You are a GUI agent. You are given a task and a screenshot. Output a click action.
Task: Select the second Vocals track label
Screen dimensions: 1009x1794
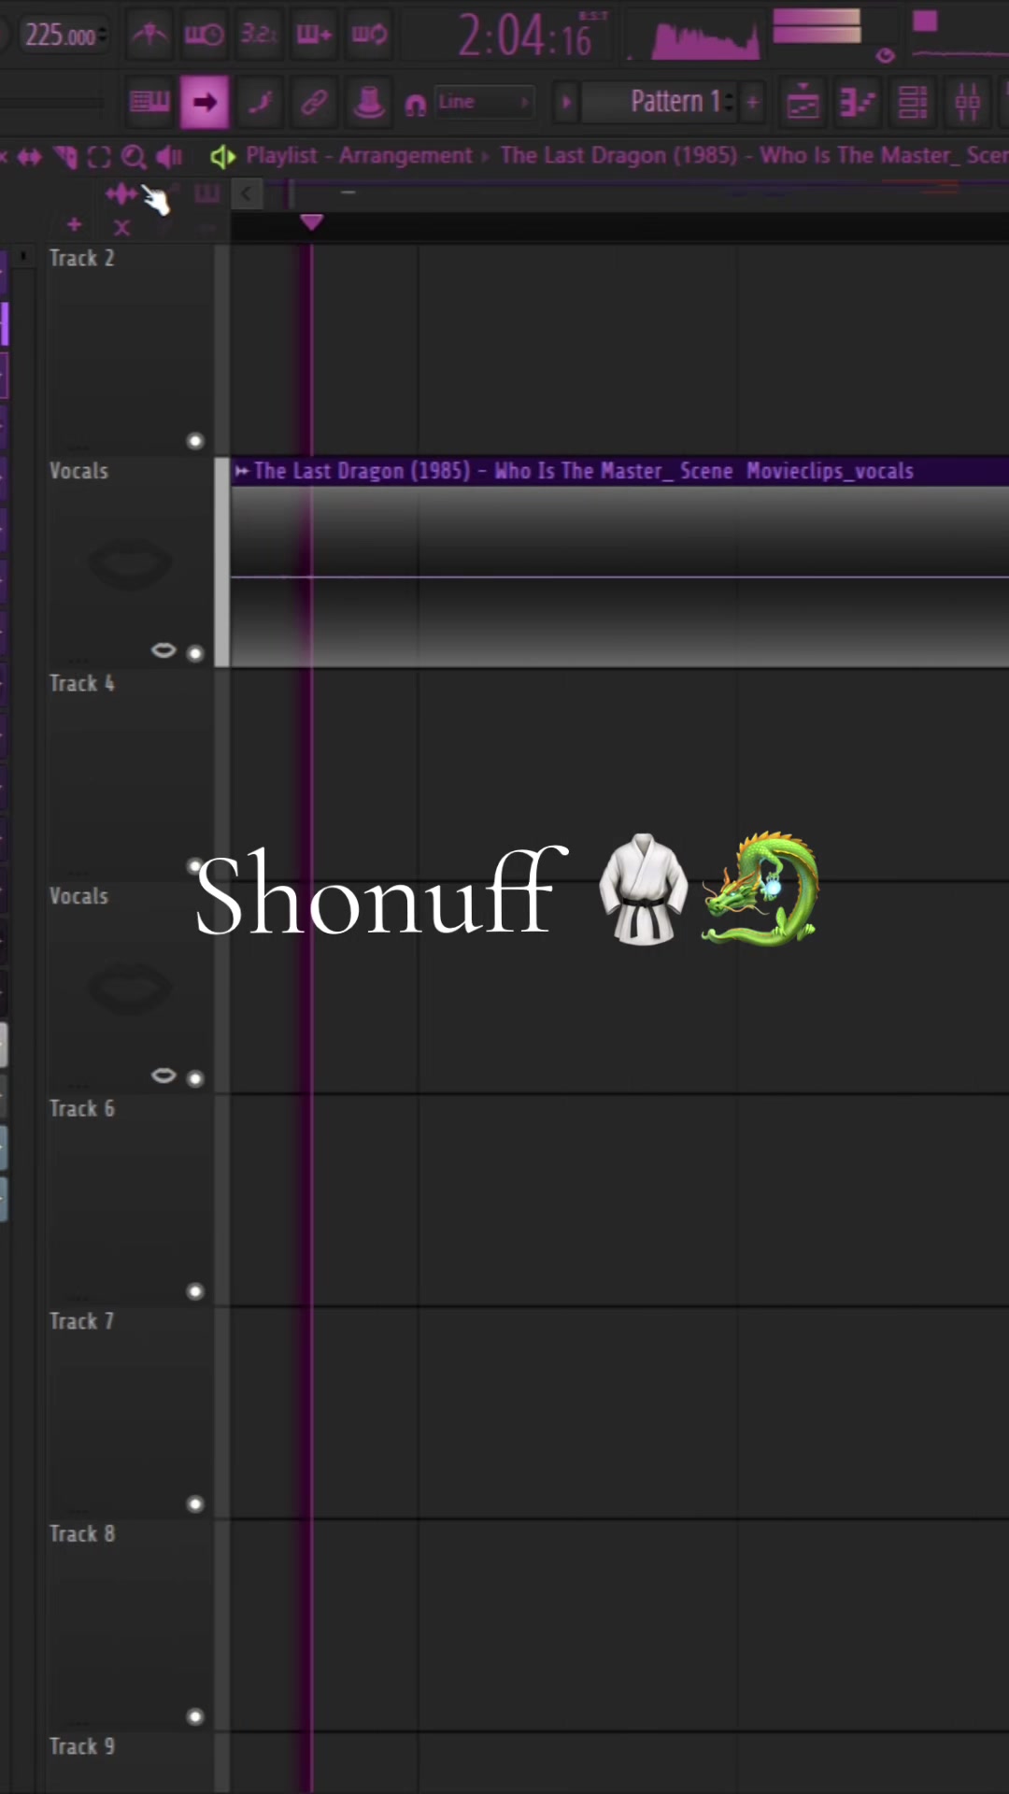(78, 896)
